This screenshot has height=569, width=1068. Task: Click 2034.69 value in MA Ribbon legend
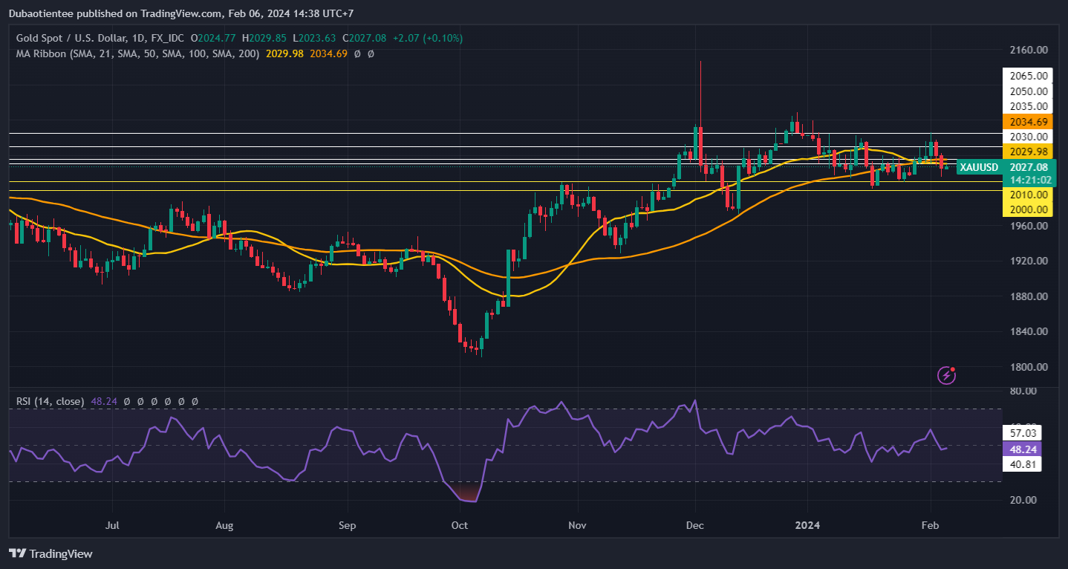(x=327, y=53)
